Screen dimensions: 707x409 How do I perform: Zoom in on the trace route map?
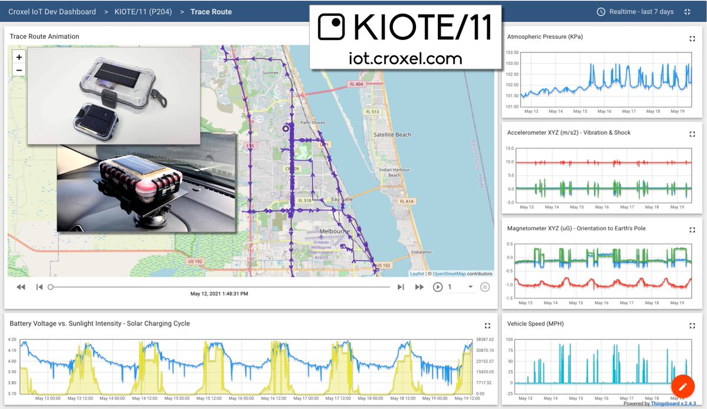(x=19, y=58)
